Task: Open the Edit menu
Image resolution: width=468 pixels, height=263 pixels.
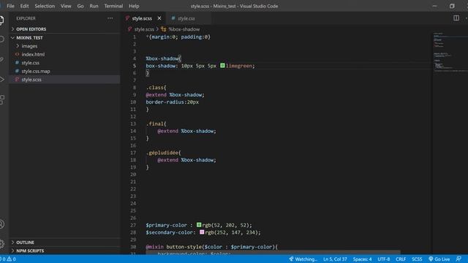Action: click(x=24, y=6)
